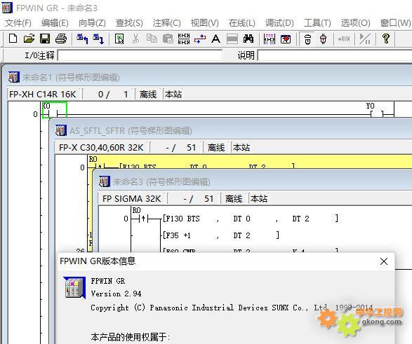Click the paste clipboard icon
412x344 pixels.
click(x=168, y=39)
